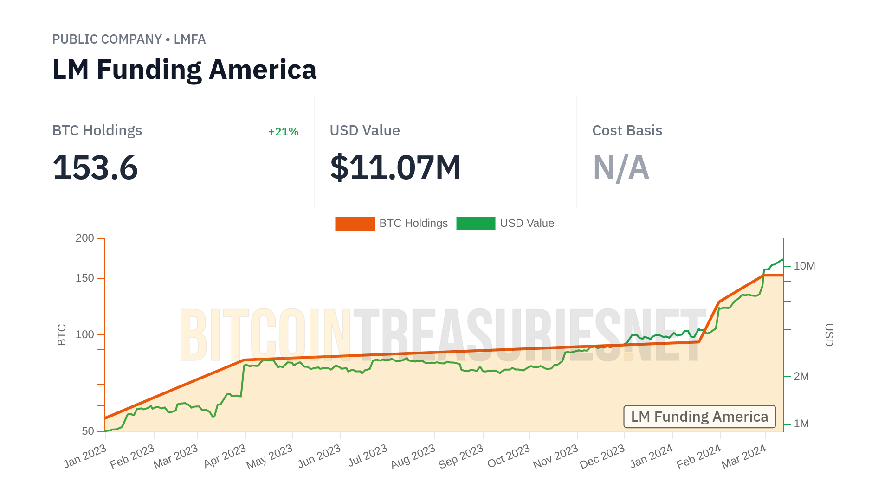This screenshot has width=891, height=501.
Task: Click the Jul 2023 axis label
Action: (x=368, y=456)
